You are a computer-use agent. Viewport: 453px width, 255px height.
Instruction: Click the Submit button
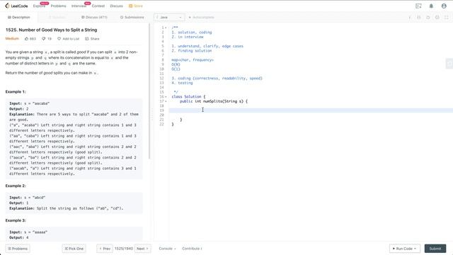point(435,249)
